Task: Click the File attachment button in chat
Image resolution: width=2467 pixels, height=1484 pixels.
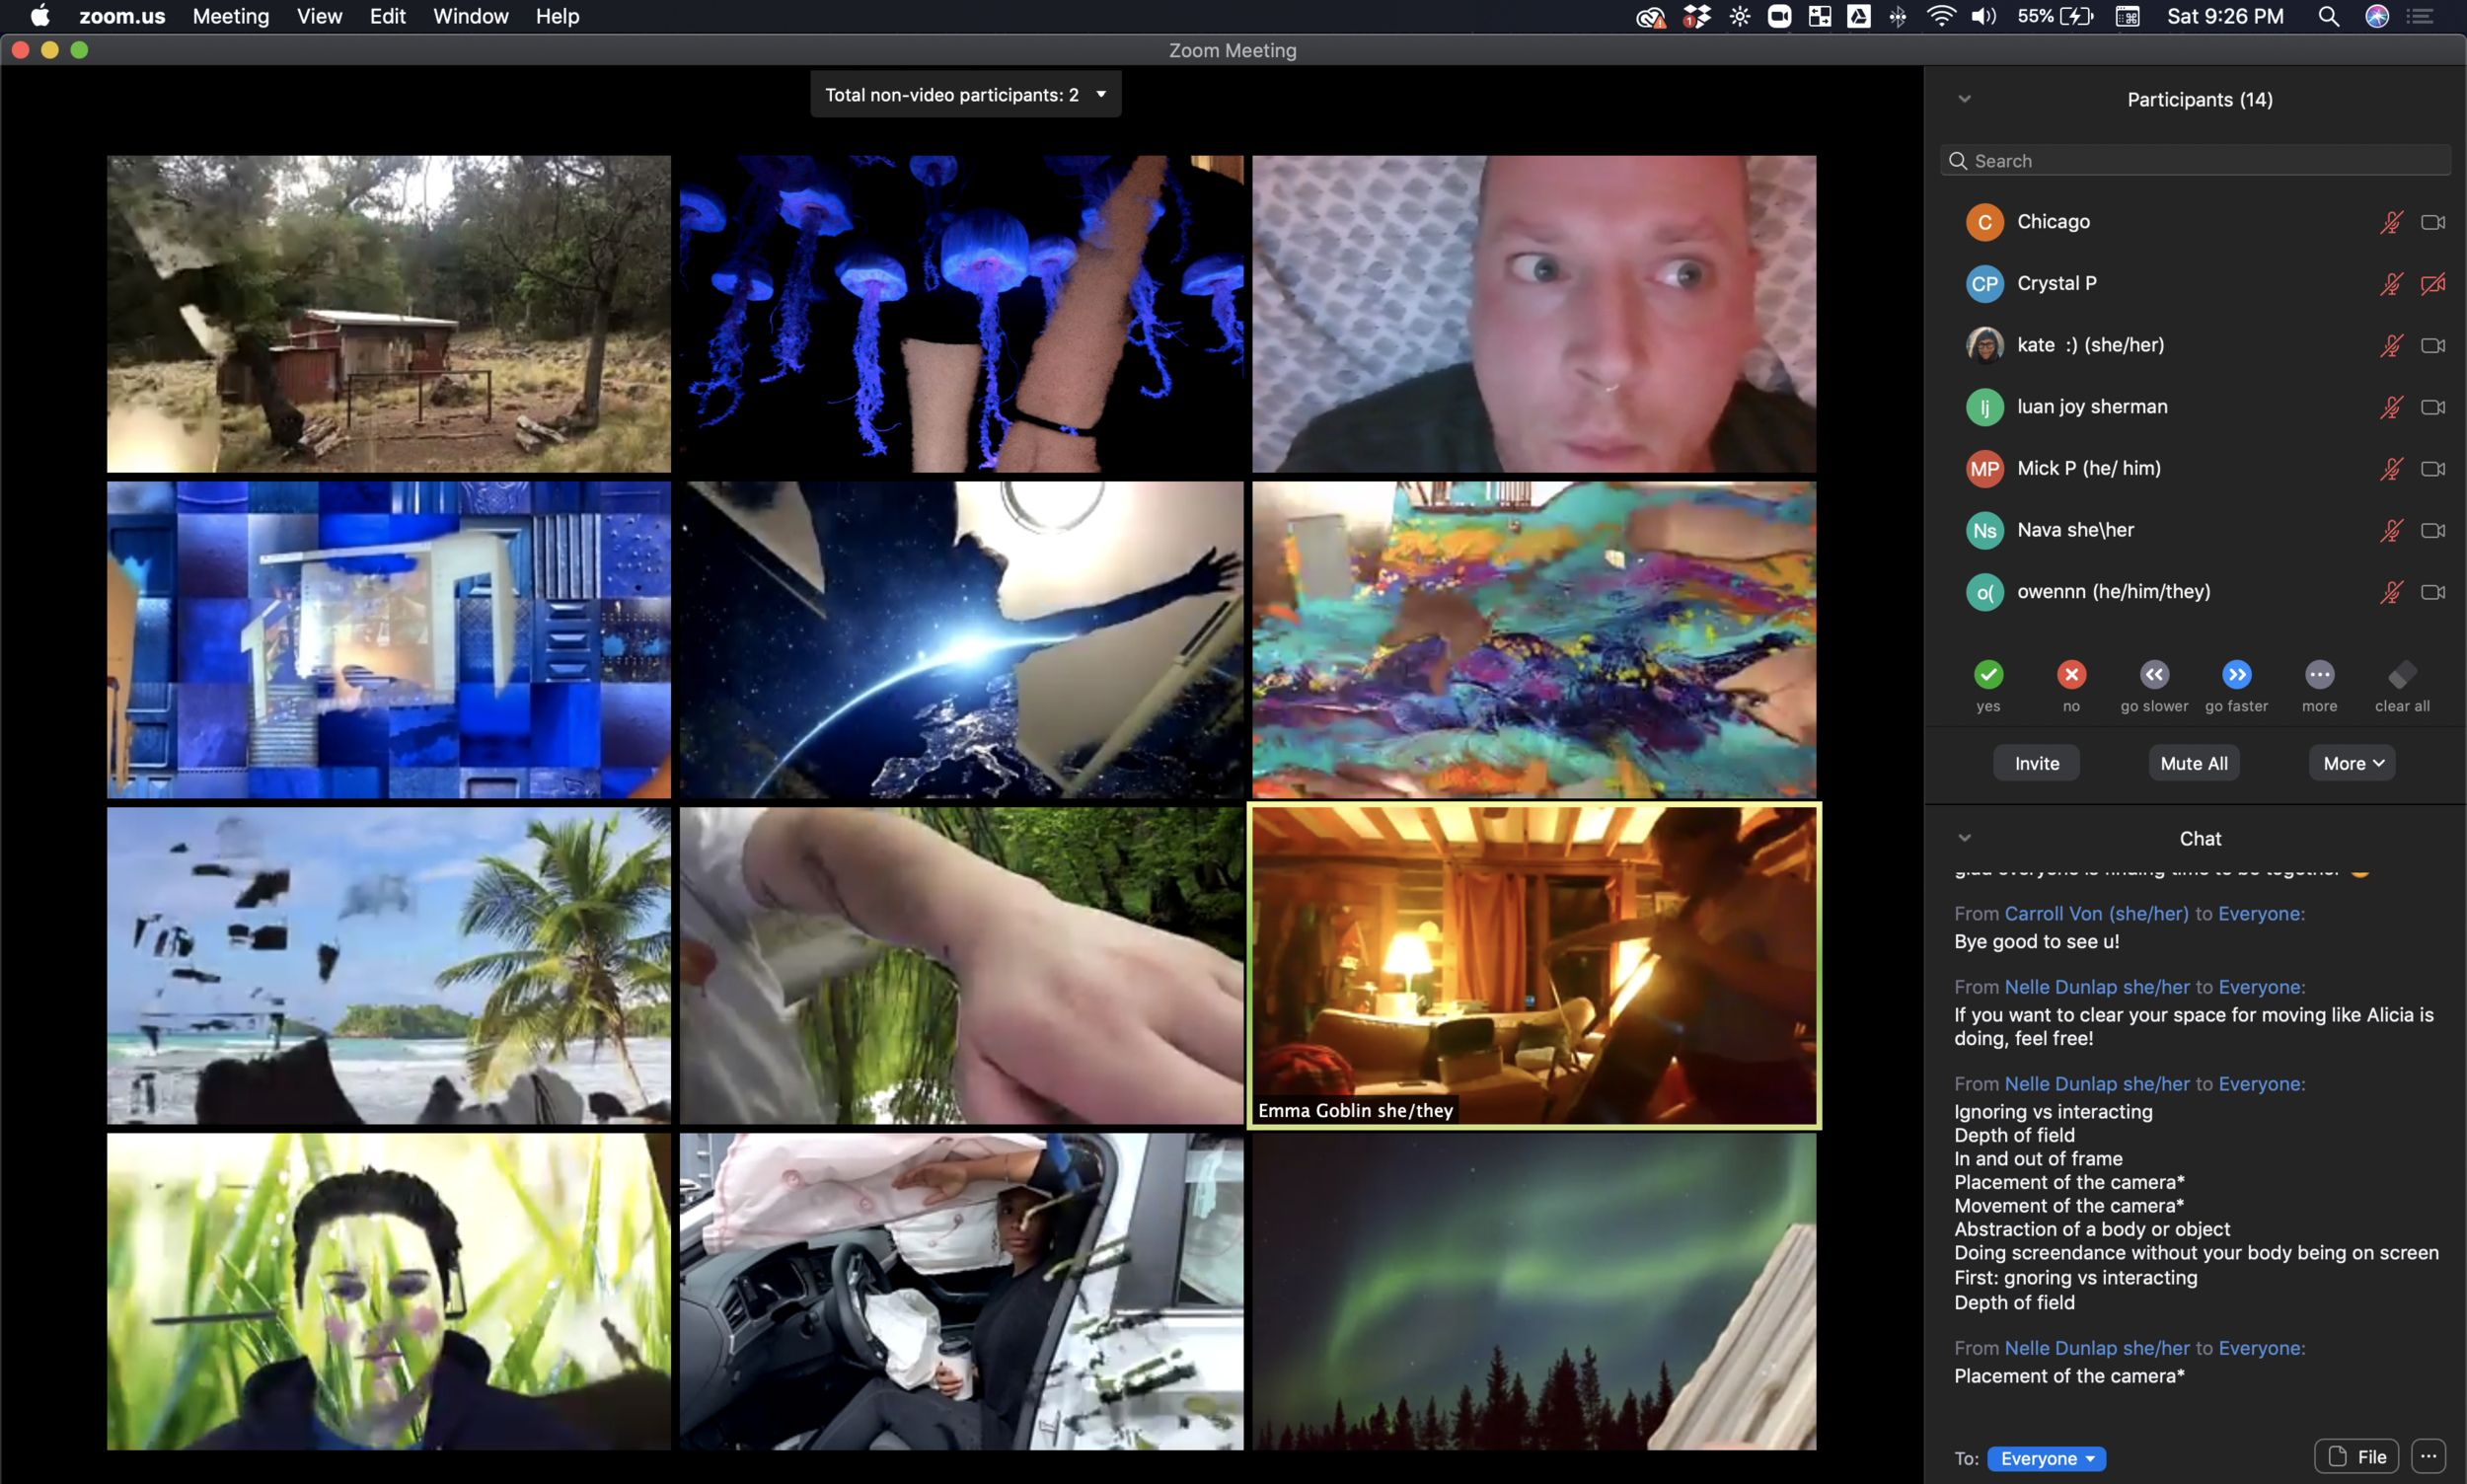Action: pyautogui.click(x=2357, y=1456)
